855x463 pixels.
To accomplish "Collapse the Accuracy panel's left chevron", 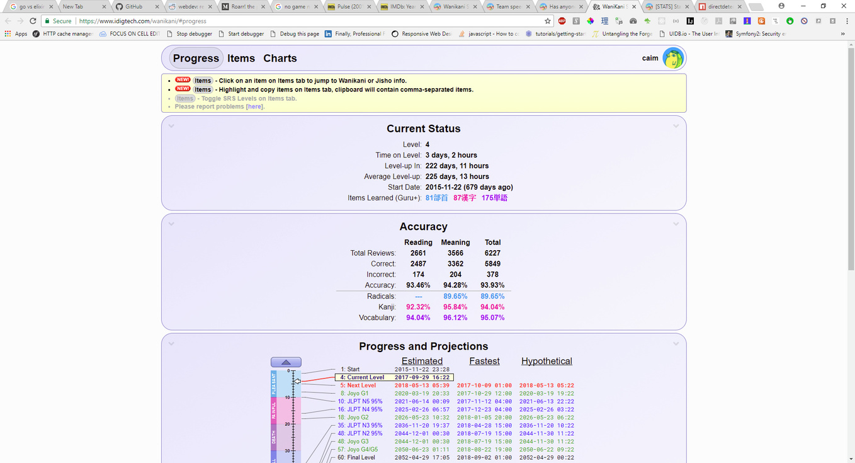I will point(171,224).
